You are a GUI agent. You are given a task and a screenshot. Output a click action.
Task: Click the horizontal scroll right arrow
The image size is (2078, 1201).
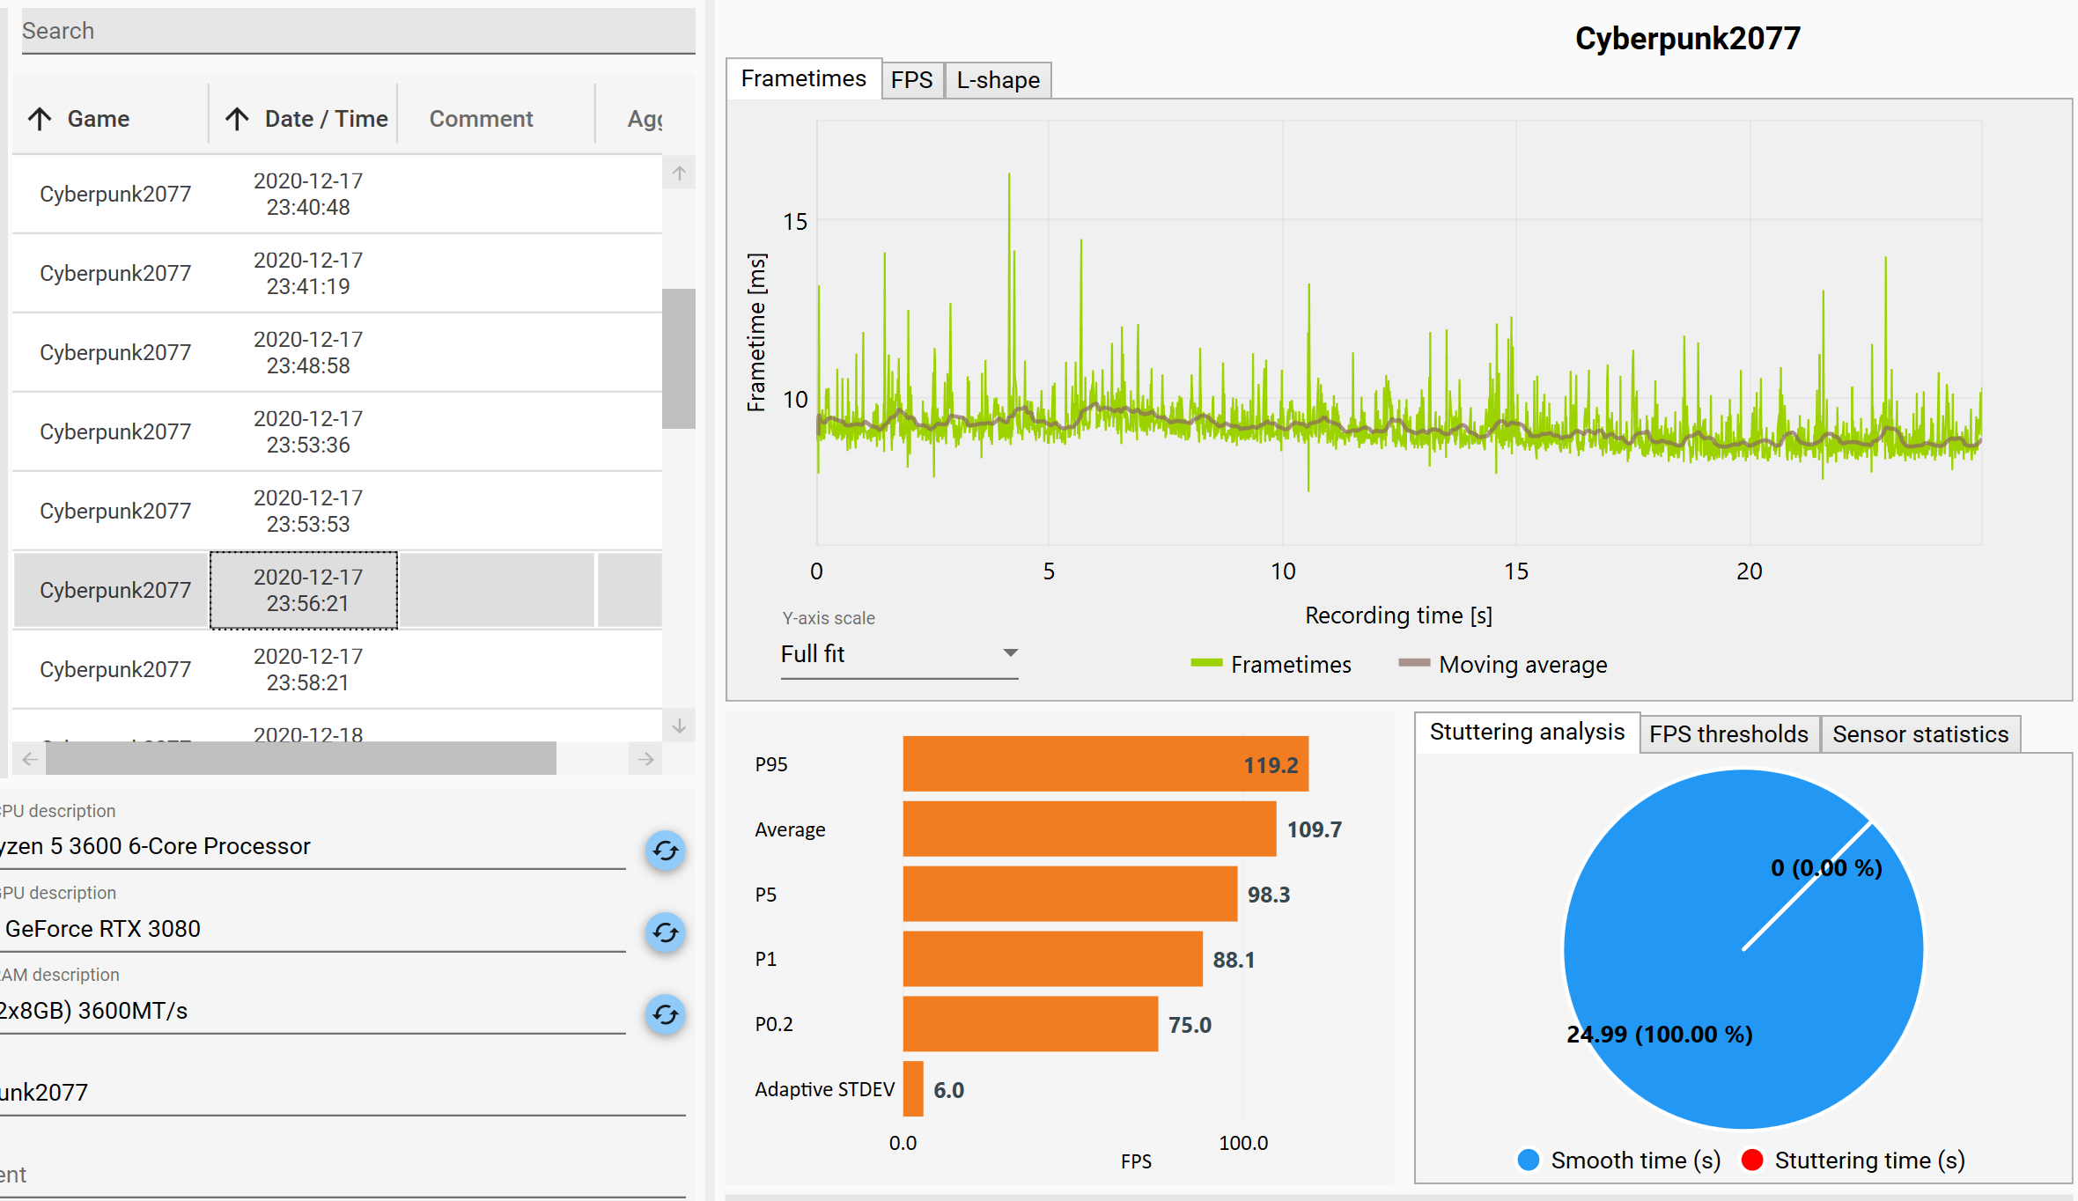[646, 759]
